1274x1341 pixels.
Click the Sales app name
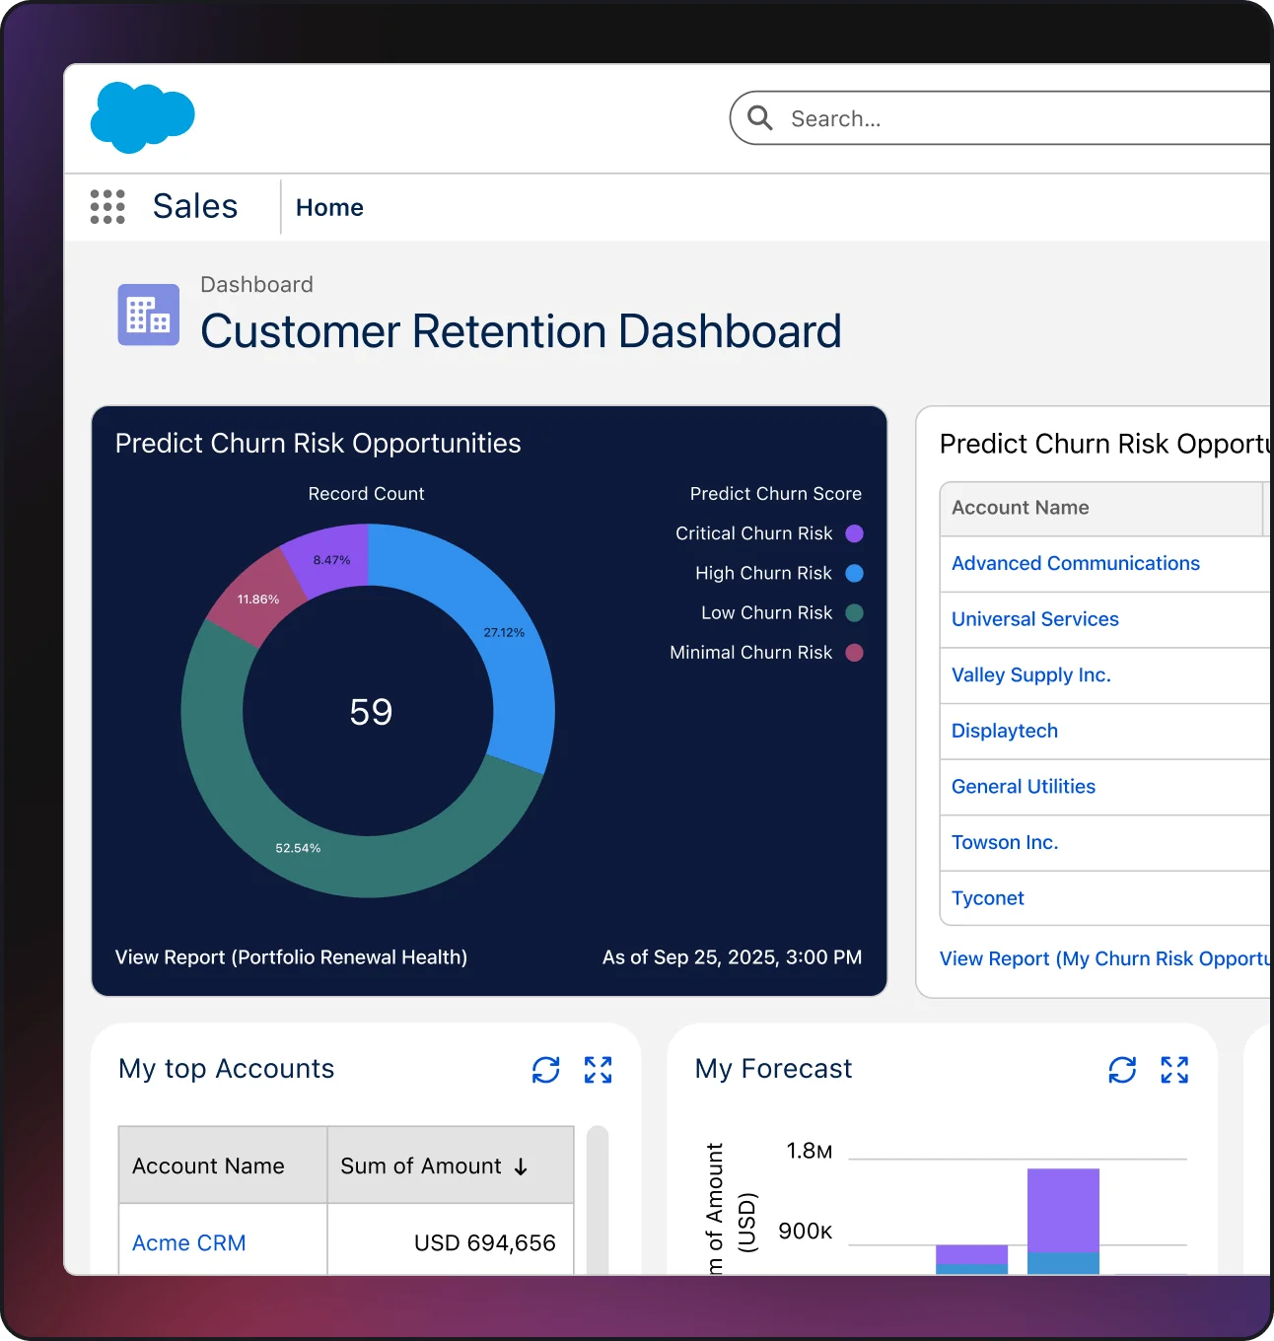(195, 206)
